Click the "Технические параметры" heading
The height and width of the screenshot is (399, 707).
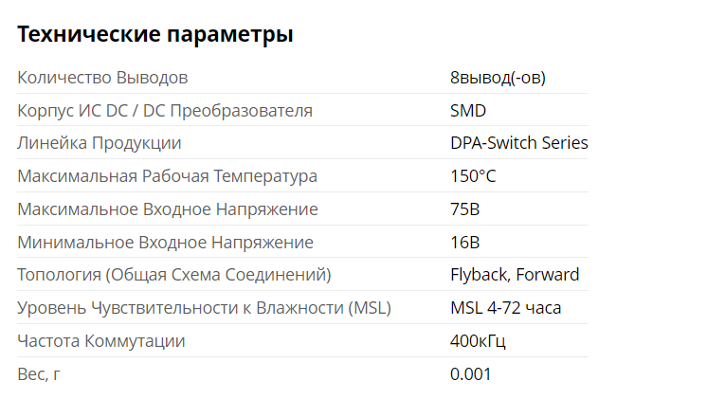(155, 35)
